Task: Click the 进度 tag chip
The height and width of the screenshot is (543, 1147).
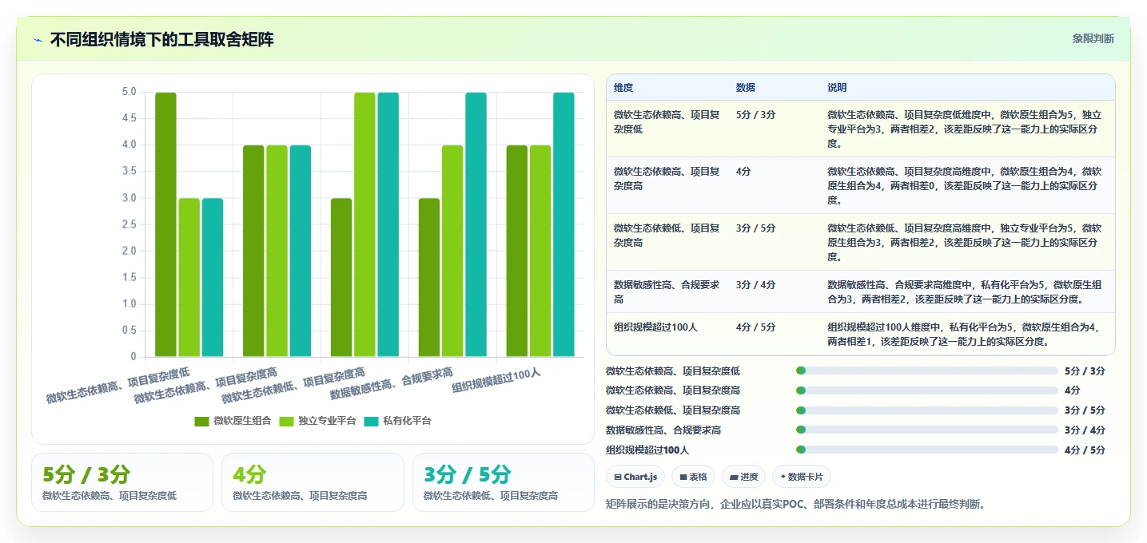Action: [x=743, y=477]
